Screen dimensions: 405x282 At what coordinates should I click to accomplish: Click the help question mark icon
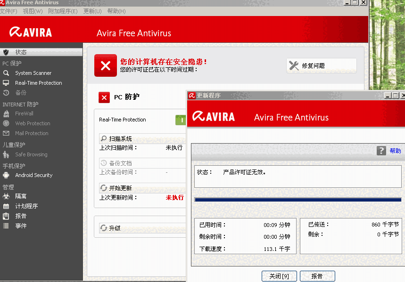point(381,151)
